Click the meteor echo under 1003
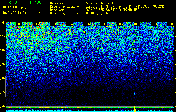This screenshot has height=112, width=176. tap(50, 94)
